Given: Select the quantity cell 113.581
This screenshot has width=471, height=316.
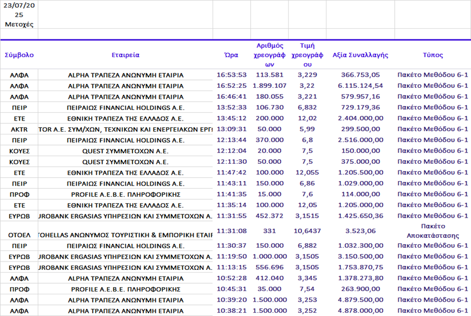Looking at the screenshot, I should click(270, 75).
